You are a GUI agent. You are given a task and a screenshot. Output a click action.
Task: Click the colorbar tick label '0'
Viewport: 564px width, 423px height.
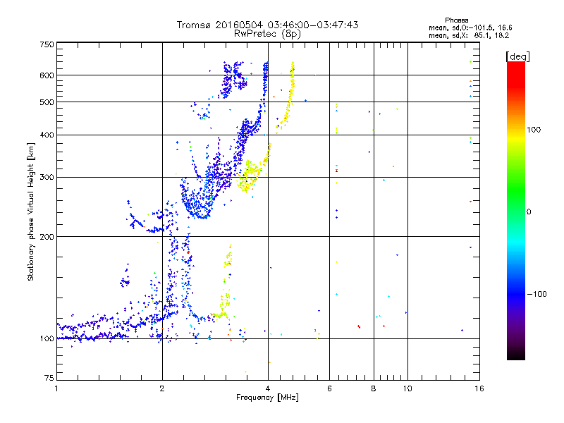coord(529,211)
